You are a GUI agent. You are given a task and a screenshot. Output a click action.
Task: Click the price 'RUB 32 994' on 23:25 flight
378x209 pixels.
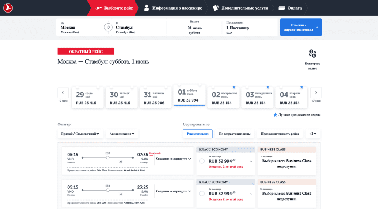(x=222, y=194)
